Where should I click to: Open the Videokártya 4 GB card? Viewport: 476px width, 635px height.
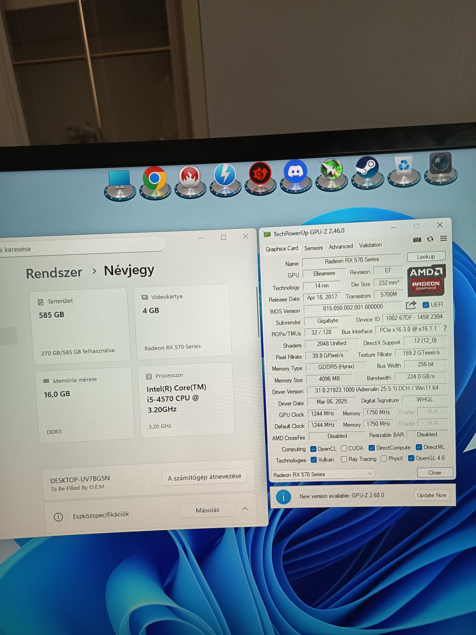point(182,321)
